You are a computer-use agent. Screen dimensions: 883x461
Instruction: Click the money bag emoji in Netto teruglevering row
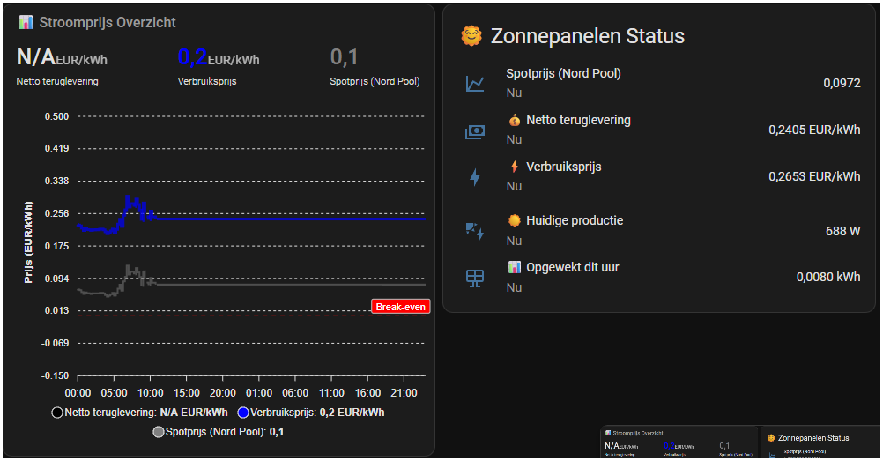point(514,120)
